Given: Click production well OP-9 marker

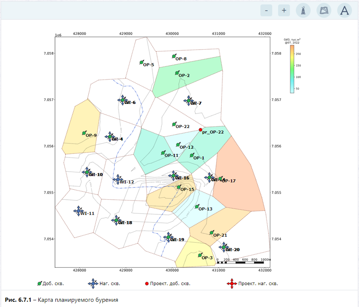Looking at the screenshot, I should [x=84, y=133].
